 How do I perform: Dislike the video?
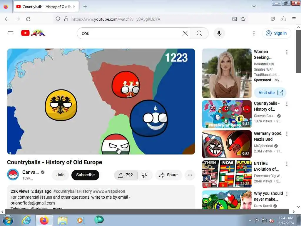point(144,175)
